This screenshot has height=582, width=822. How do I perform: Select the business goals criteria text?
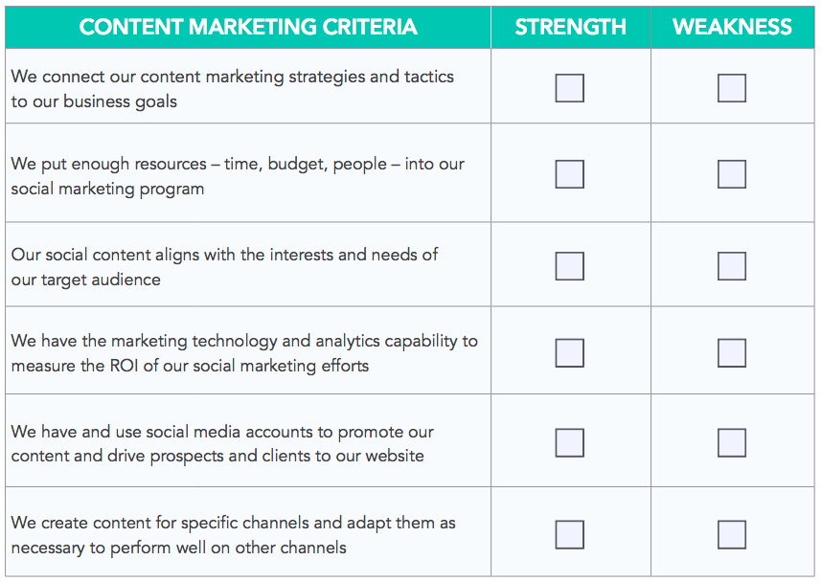(x=232, y=88)
